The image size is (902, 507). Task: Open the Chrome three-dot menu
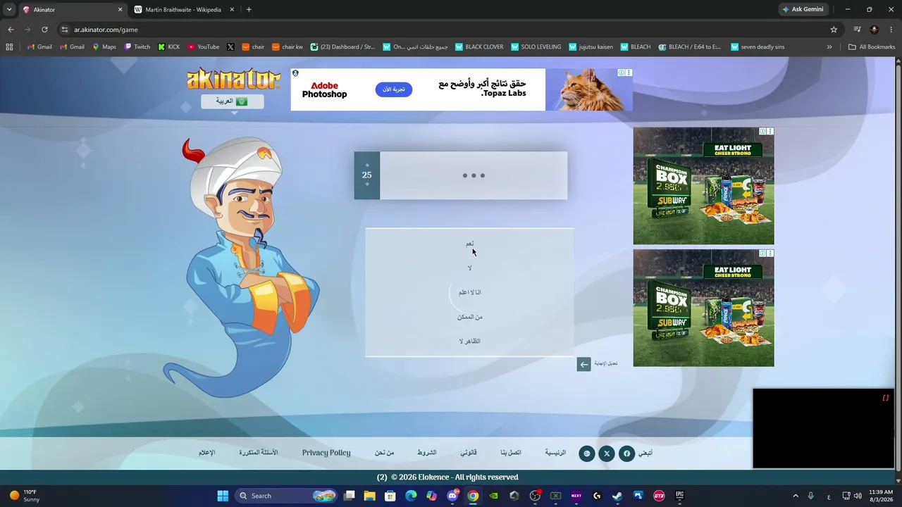tap(891, 30)
